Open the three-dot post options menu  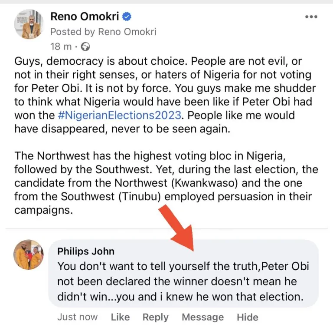click(x=311, y=17)
